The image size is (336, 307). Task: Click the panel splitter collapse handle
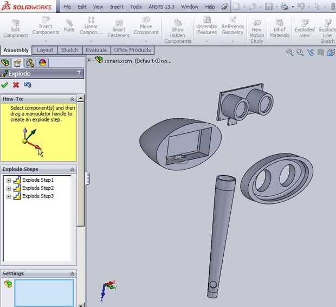click(88, 178)
